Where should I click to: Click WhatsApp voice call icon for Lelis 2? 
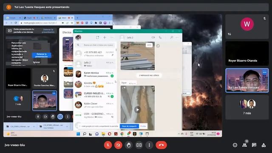(x=160, y=37)
